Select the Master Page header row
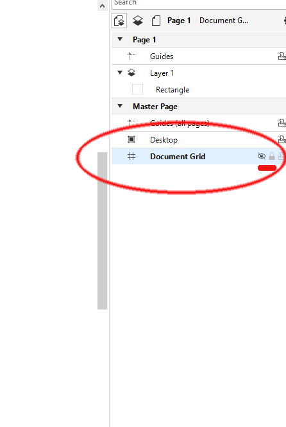 tap(199, 107)
